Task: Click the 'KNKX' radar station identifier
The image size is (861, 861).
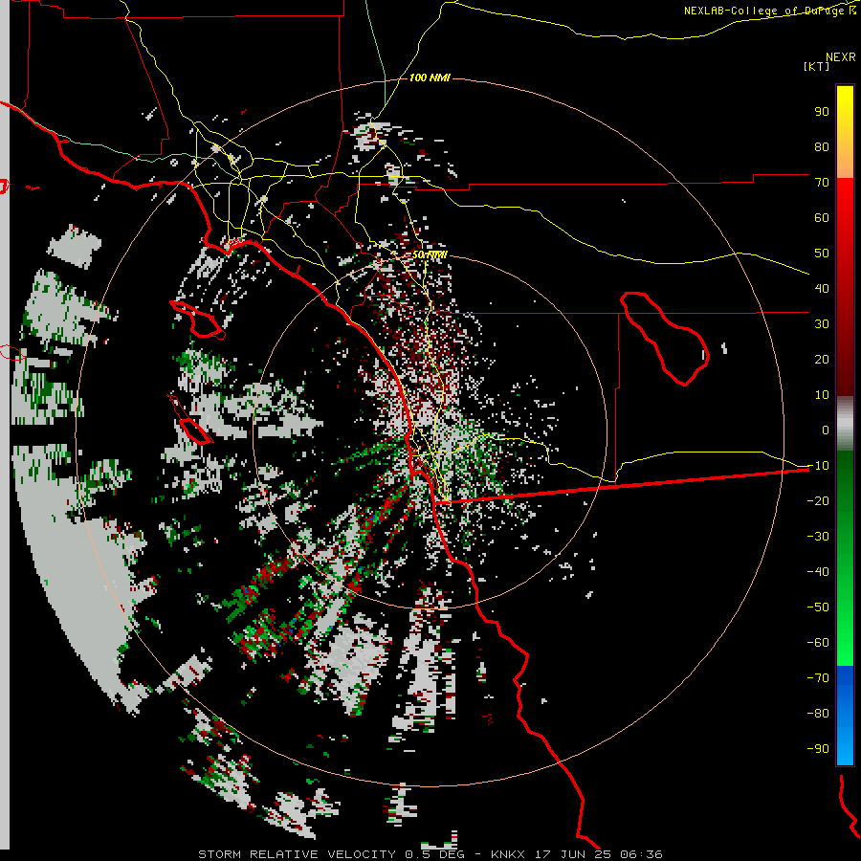Action: 508,854
